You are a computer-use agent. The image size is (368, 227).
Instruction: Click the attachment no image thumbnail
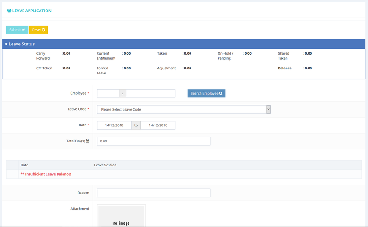(121, 216)
